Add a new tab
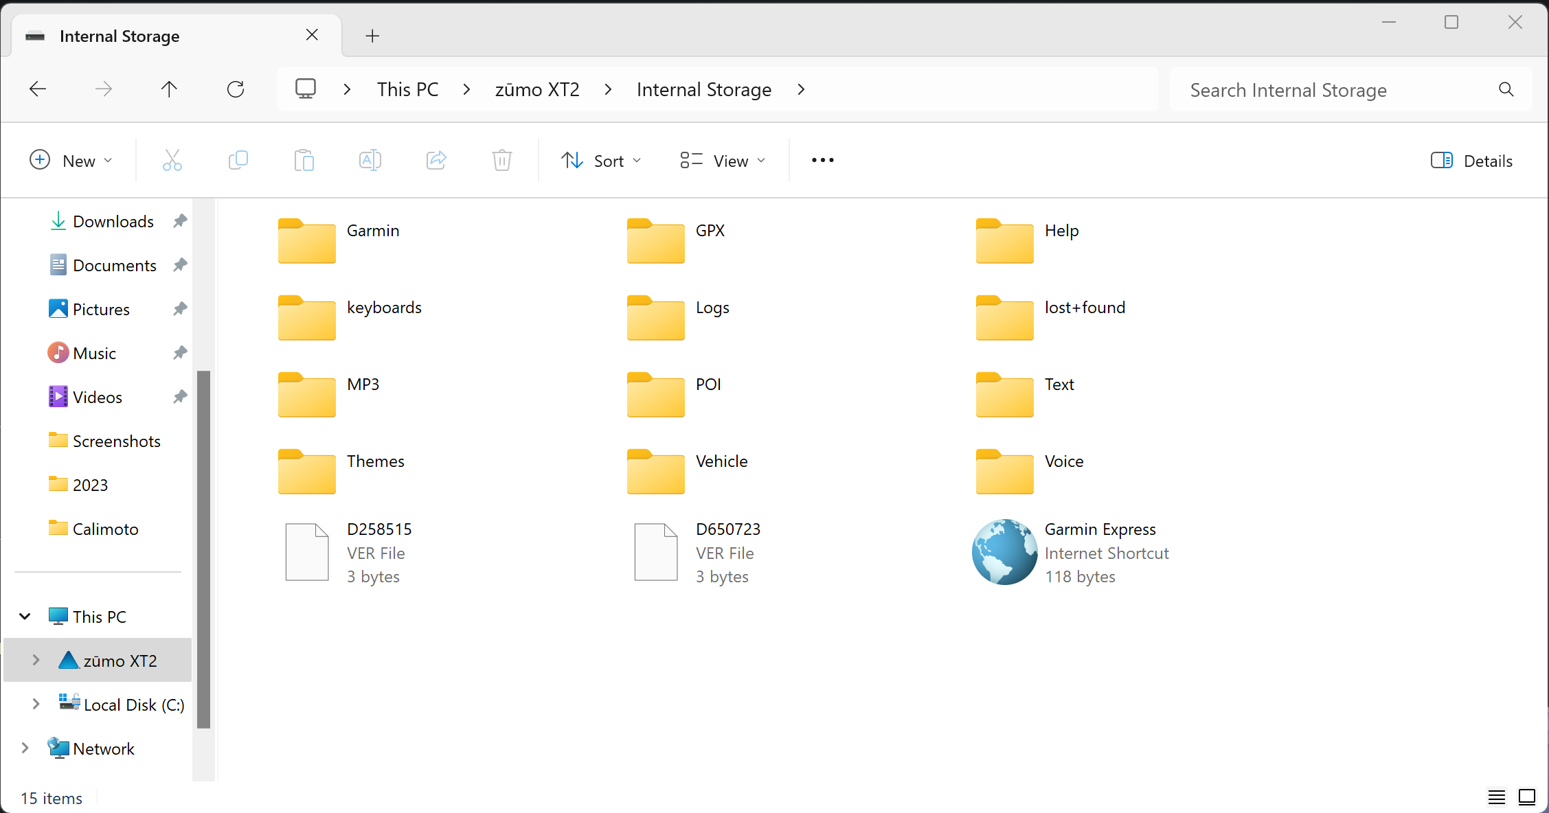This screenshot has height=813, width=1549. click(372, 36)
